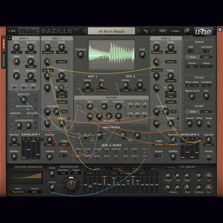The height and width of the screenshot is (223, 223).
Task: Click the OSC 2 Cosine selector
Action: (171, 102)
